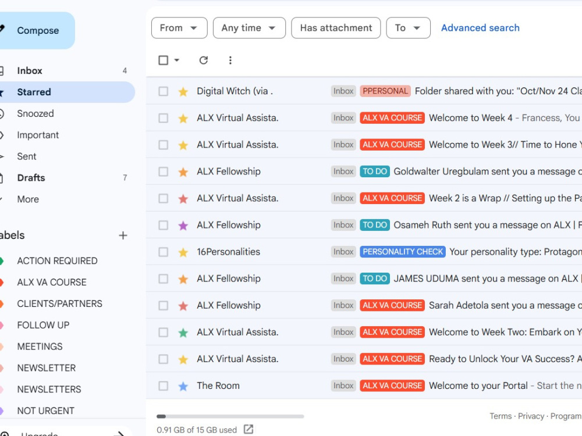Click the purple star on Osameh Ruth email
Image resolution: width=582 pixels, height=436 pixels.
tap(183, 225)
